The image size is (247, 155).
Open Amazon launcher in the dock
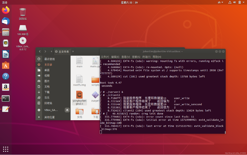pos(6,87)
